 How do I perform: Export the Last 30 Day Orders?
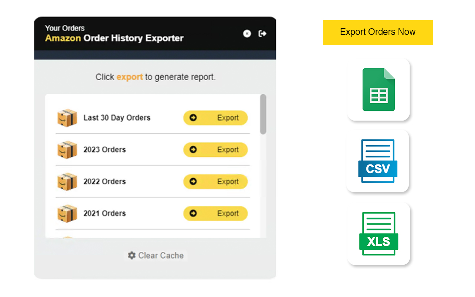point(215,118)
